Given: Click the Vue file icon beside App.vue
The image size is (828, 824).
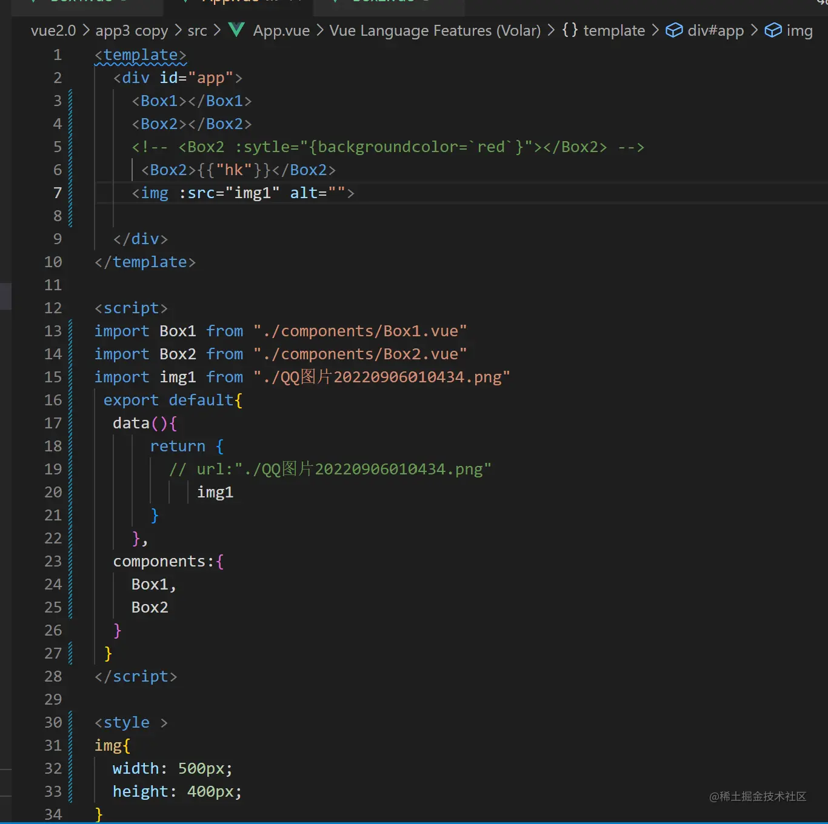Looking at the screenshot, I should [x=236, y=30].
